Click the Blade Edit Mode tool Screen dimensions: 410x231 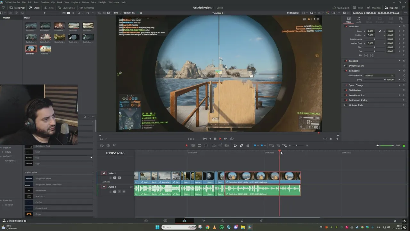199,145
